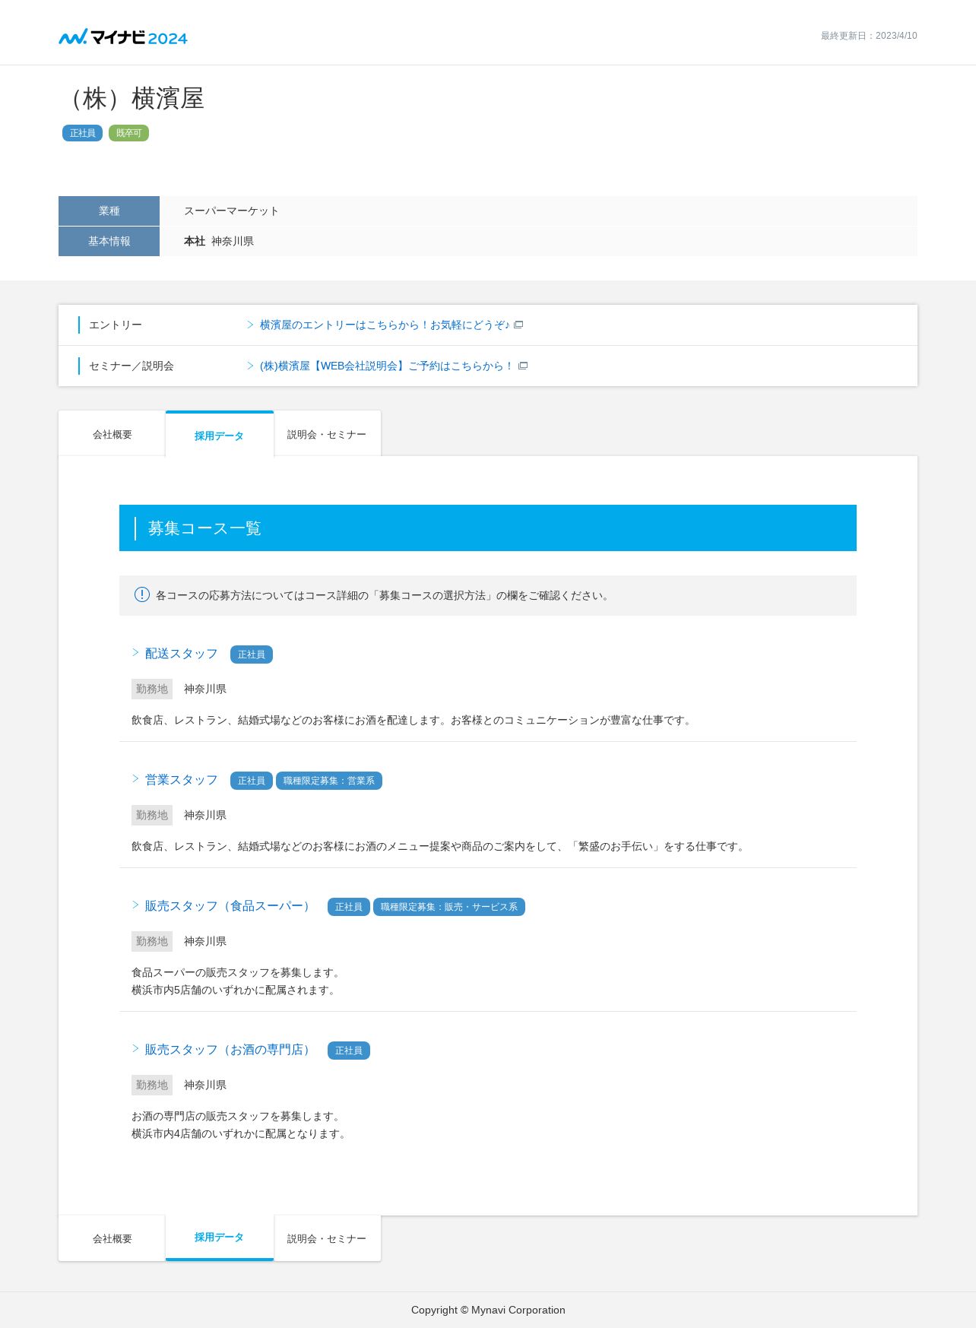Click 勤務地 label under 配送スタッフ

(152, 689)
